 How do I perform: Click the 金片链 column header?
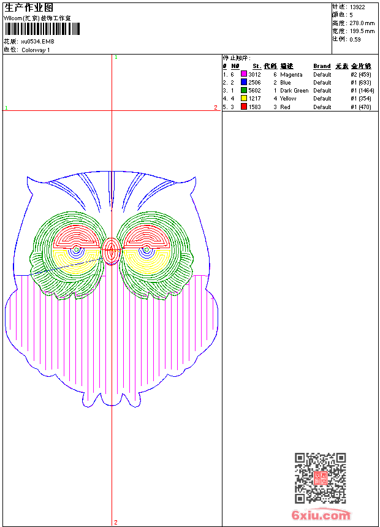[x=361, y=66]
